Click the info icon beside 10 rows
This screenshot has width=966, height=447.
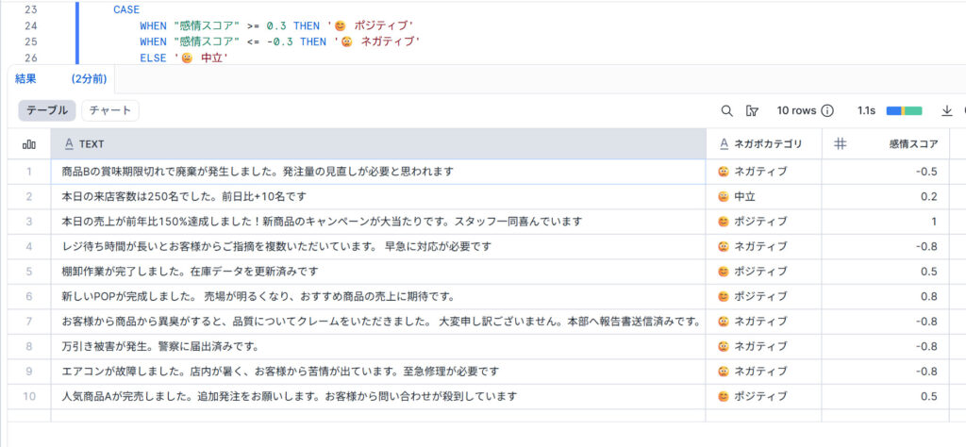(x=827, y=110)
